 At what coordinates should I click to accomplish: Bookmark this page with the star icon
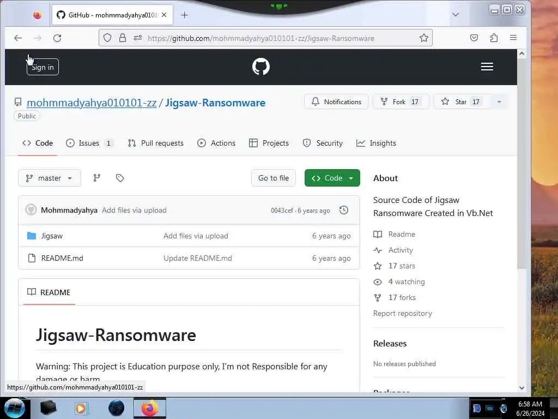423,38
